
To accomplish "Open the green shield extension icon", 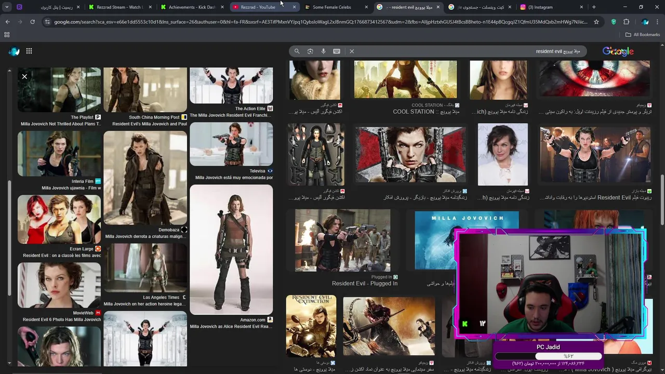I will click(x=614, y=22).
